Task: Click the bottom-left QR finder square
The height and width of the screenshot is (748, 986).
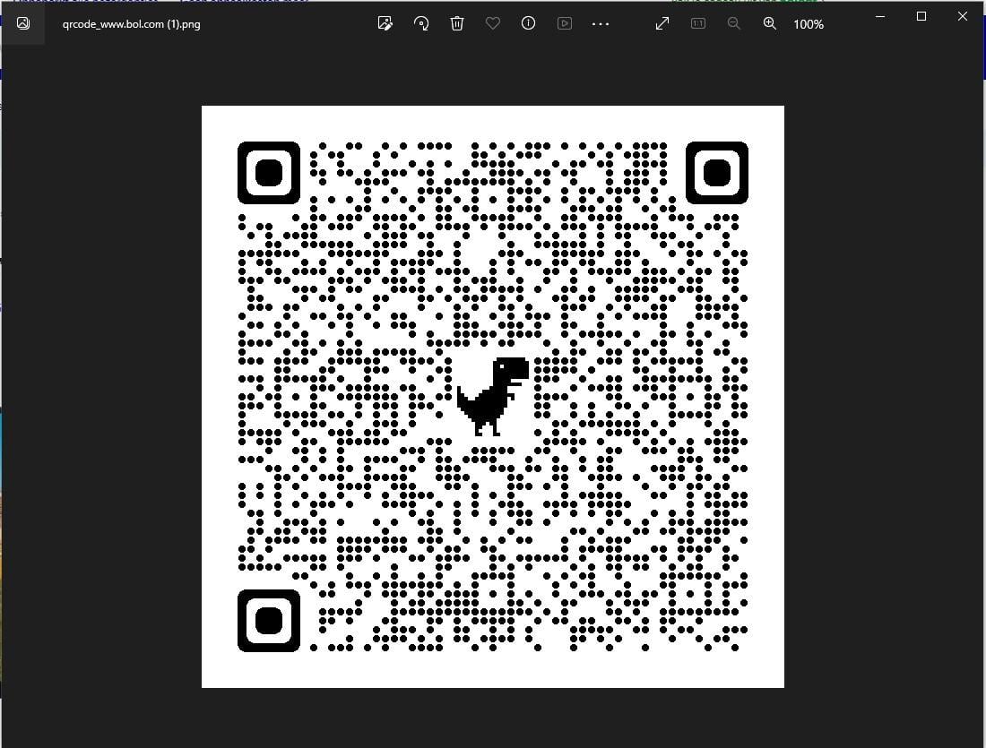Action: (x=269, y=620)
